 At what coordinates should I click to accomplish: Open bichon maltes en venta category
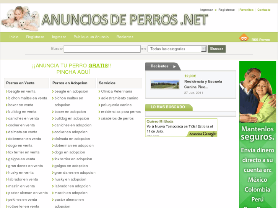pos(28,98)
